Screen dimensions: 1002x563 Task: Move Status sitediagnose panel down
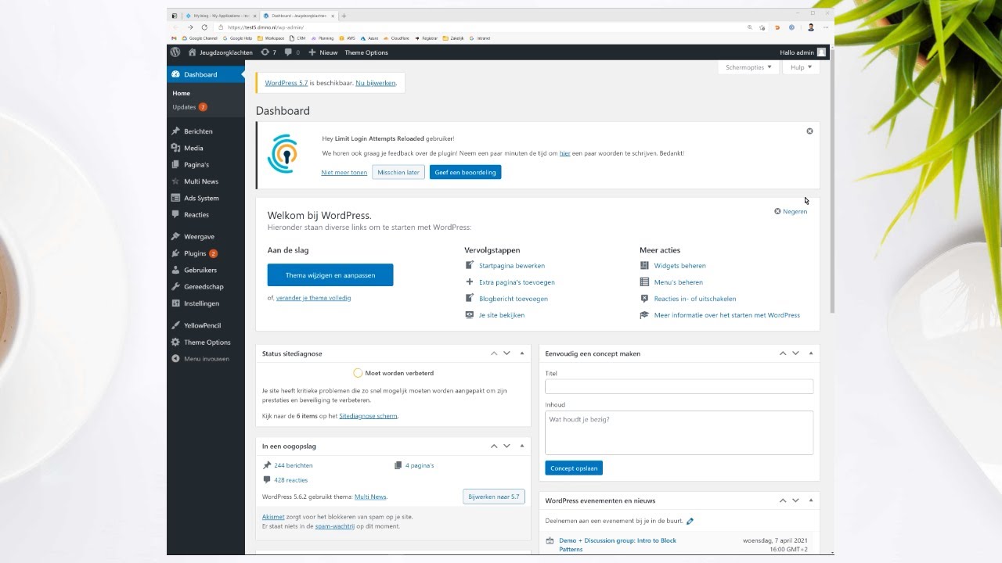[x=506, y=353]
